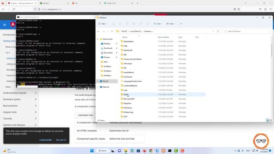Viewport: 274px width, 154px height.
Task: Open the See more (three dots) menu in Explorer
Action: coord(181,24)
